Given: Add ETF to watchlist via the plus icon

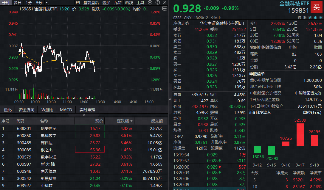Looking at the screenshot, I should click(320, 18).
